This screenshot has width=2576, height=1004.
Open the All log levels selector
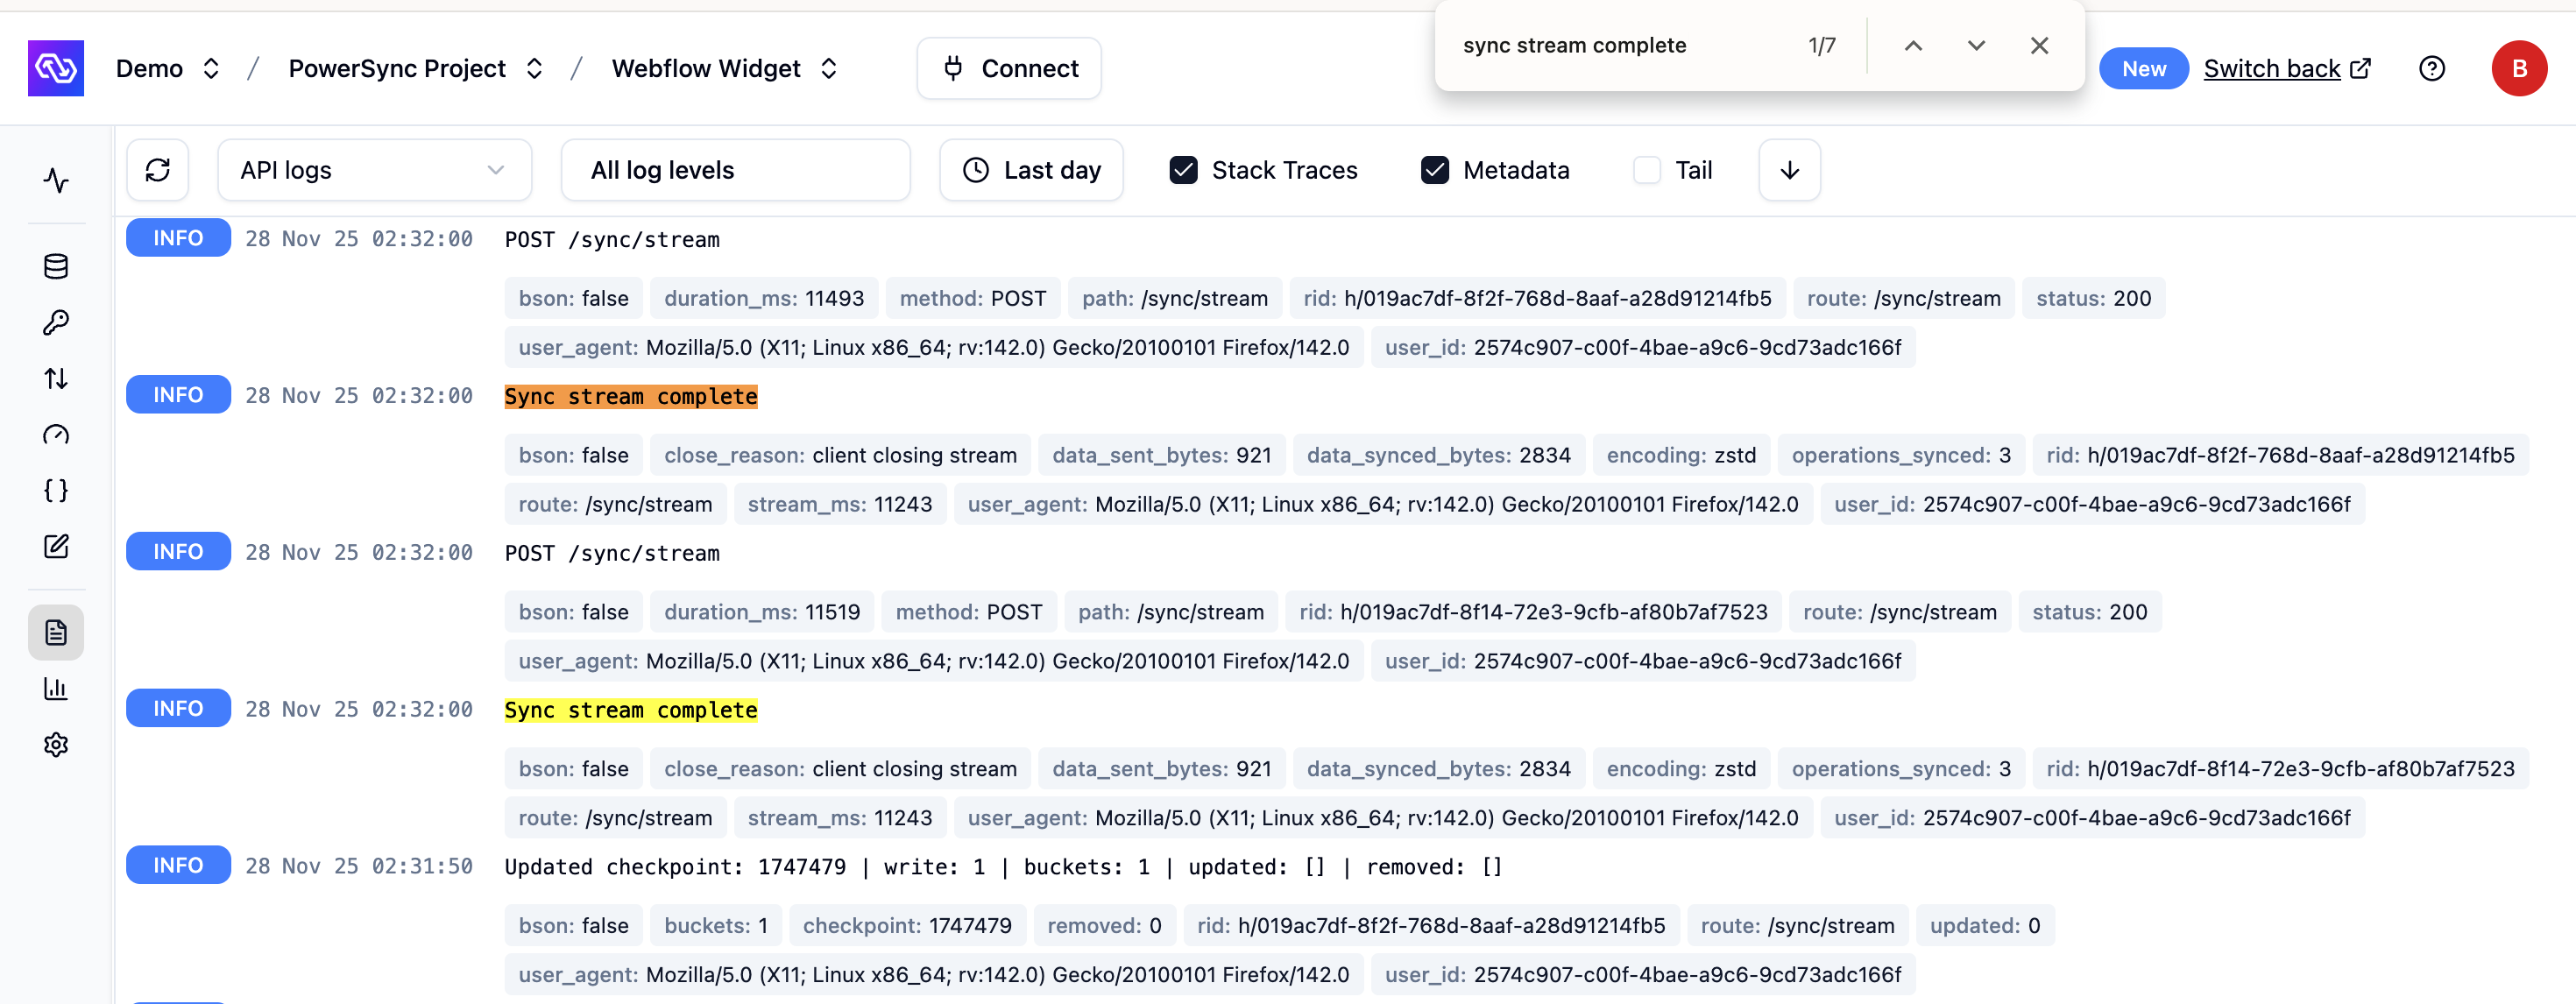coord(735,170)
